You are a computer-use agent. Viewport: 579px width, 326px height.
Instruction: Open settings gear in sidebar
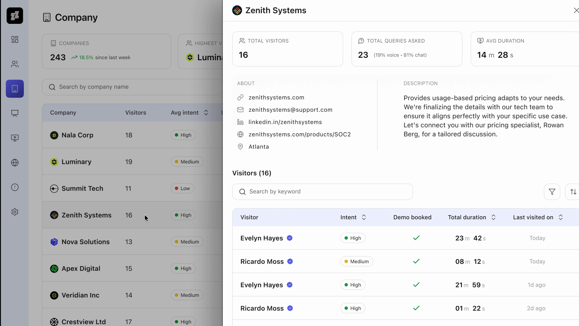tap(15, 212)
